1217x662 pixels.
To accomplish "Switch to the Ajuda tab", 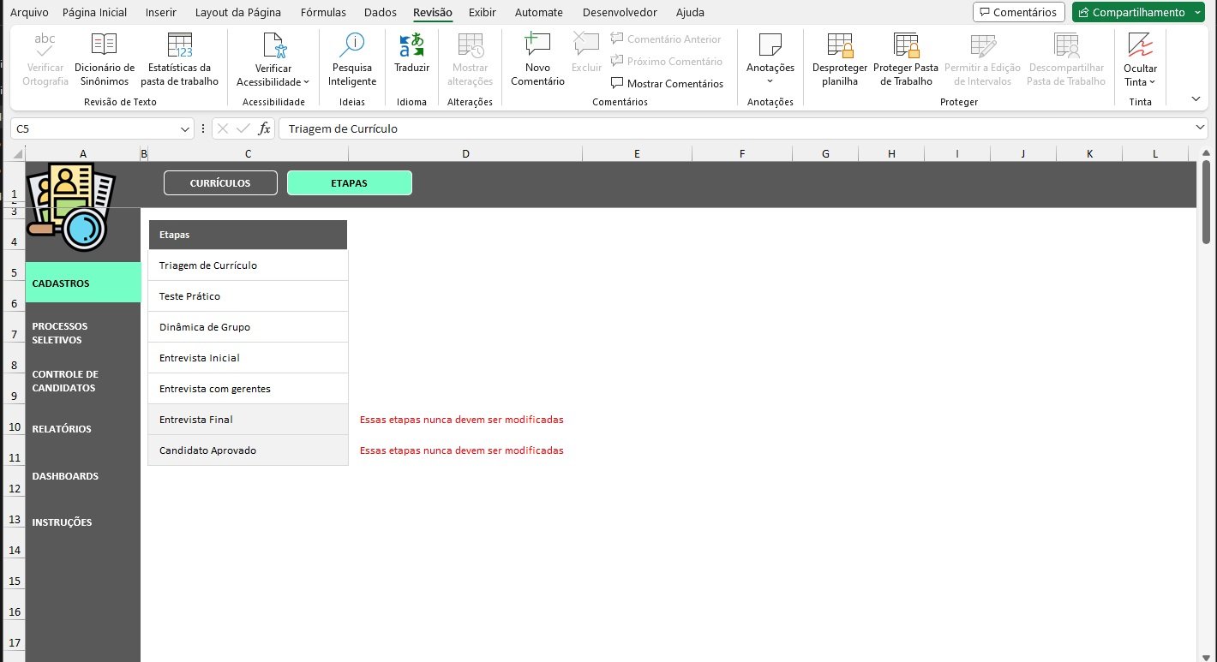I will 690,12.
